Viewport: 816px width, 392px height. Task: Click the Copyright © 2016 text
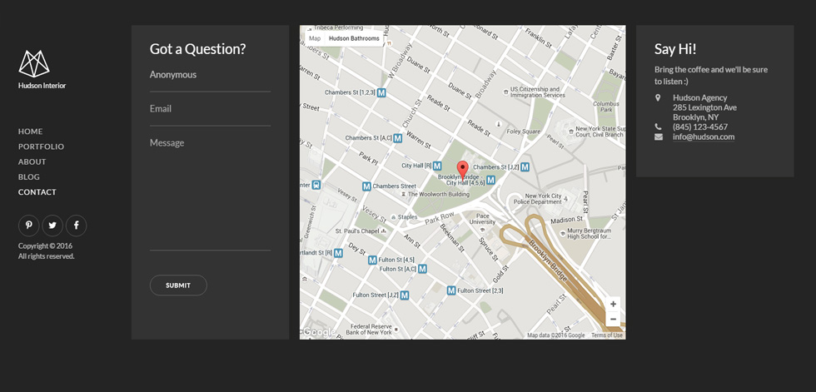[45, 246]
